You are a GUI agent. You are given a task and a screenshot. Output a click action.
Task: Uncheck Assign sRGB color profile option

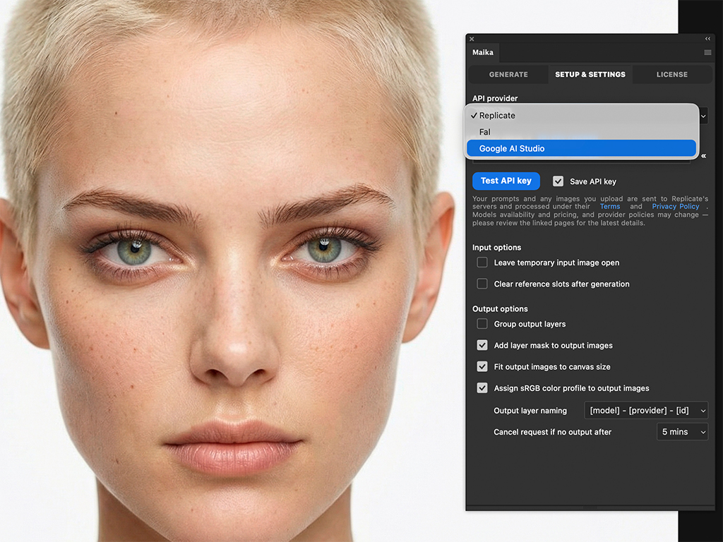coord(482,387)
